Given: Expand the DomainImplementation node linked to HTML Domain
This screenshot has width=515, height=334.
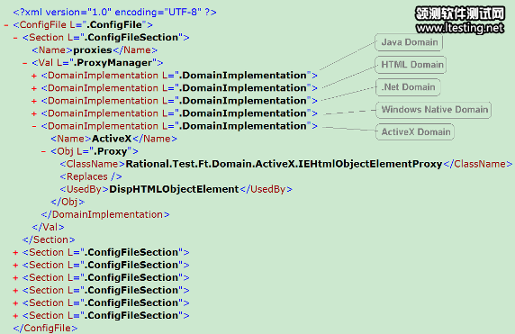Looking at the screenshot, I should (x=34, y=88).
